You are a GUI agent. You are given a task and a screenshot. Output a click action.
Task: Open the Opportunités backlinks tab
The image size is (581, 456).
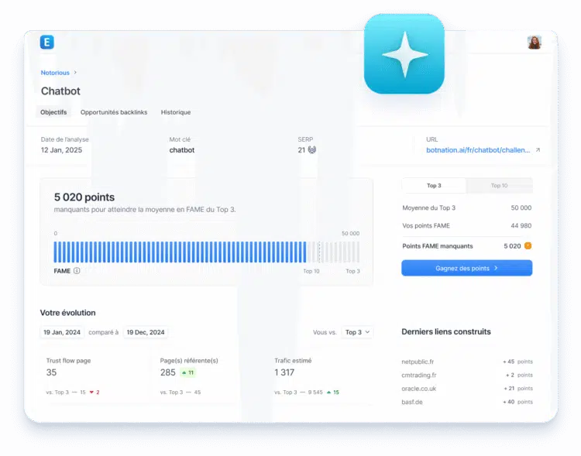[x=114, y=112]
